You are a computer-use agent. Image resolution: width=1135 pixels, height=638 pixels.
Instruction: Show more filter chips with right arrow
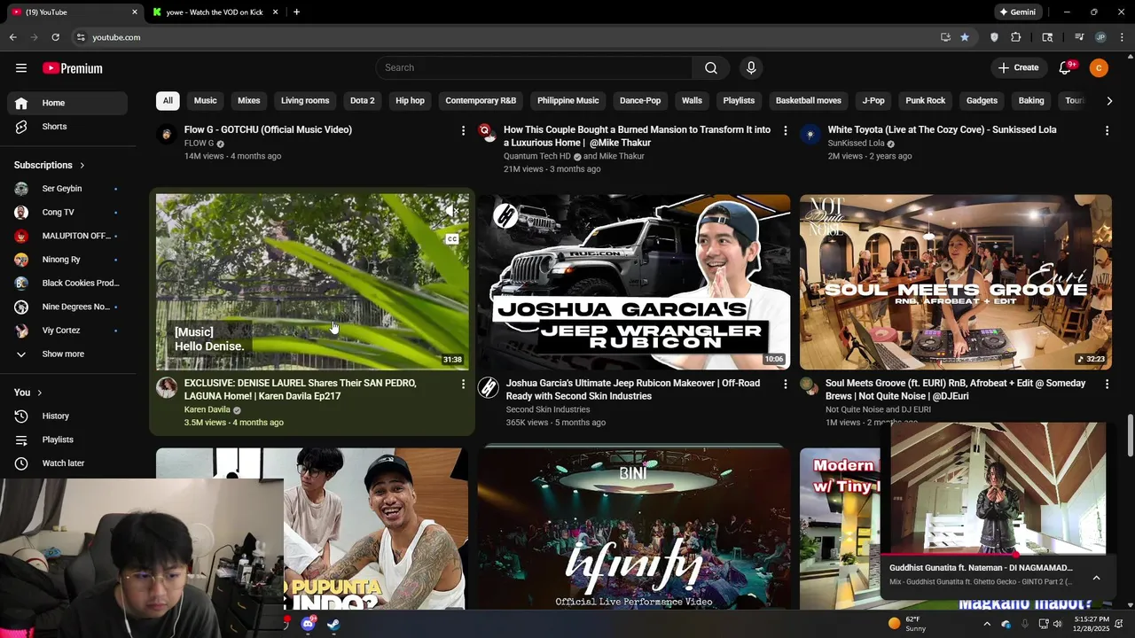click(1109, 101)
